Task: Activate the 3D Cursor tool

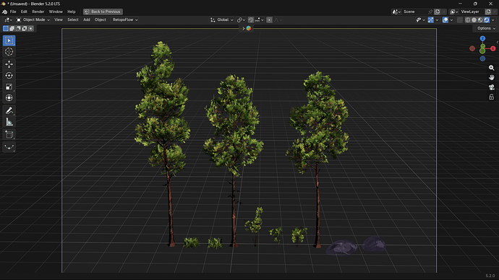Action: [x=9, y=52]
